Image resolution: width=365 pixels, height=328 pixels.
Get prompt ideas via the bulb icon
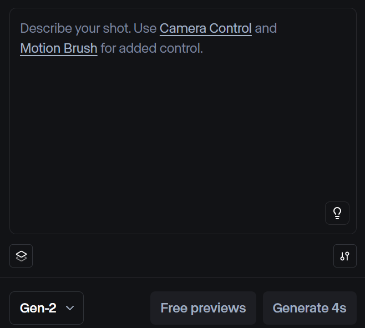coord(337,213)
